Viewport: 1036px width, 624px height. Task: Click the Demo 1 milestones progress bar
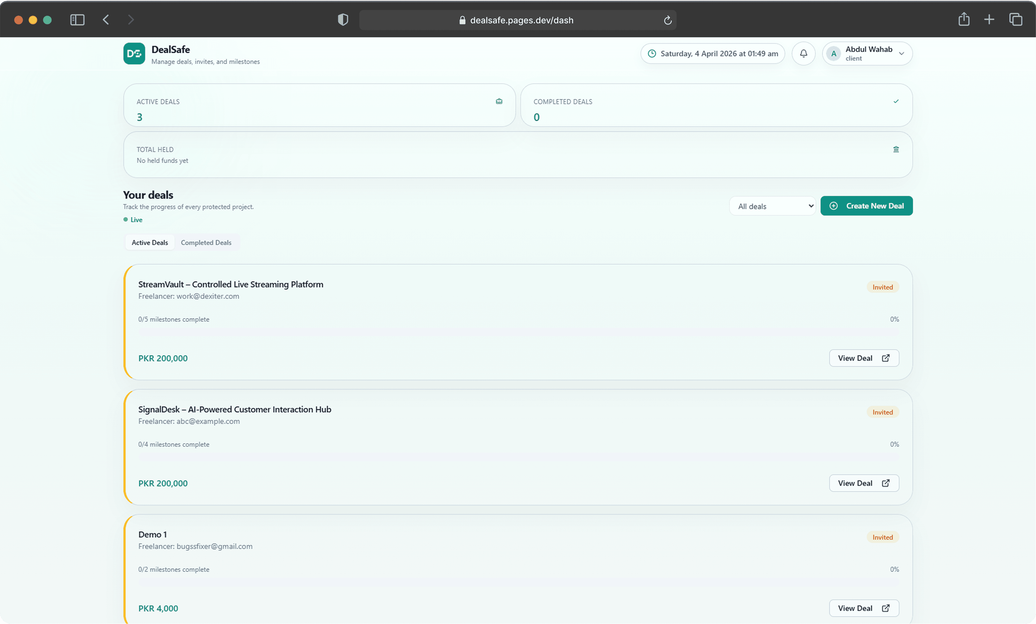519,582
